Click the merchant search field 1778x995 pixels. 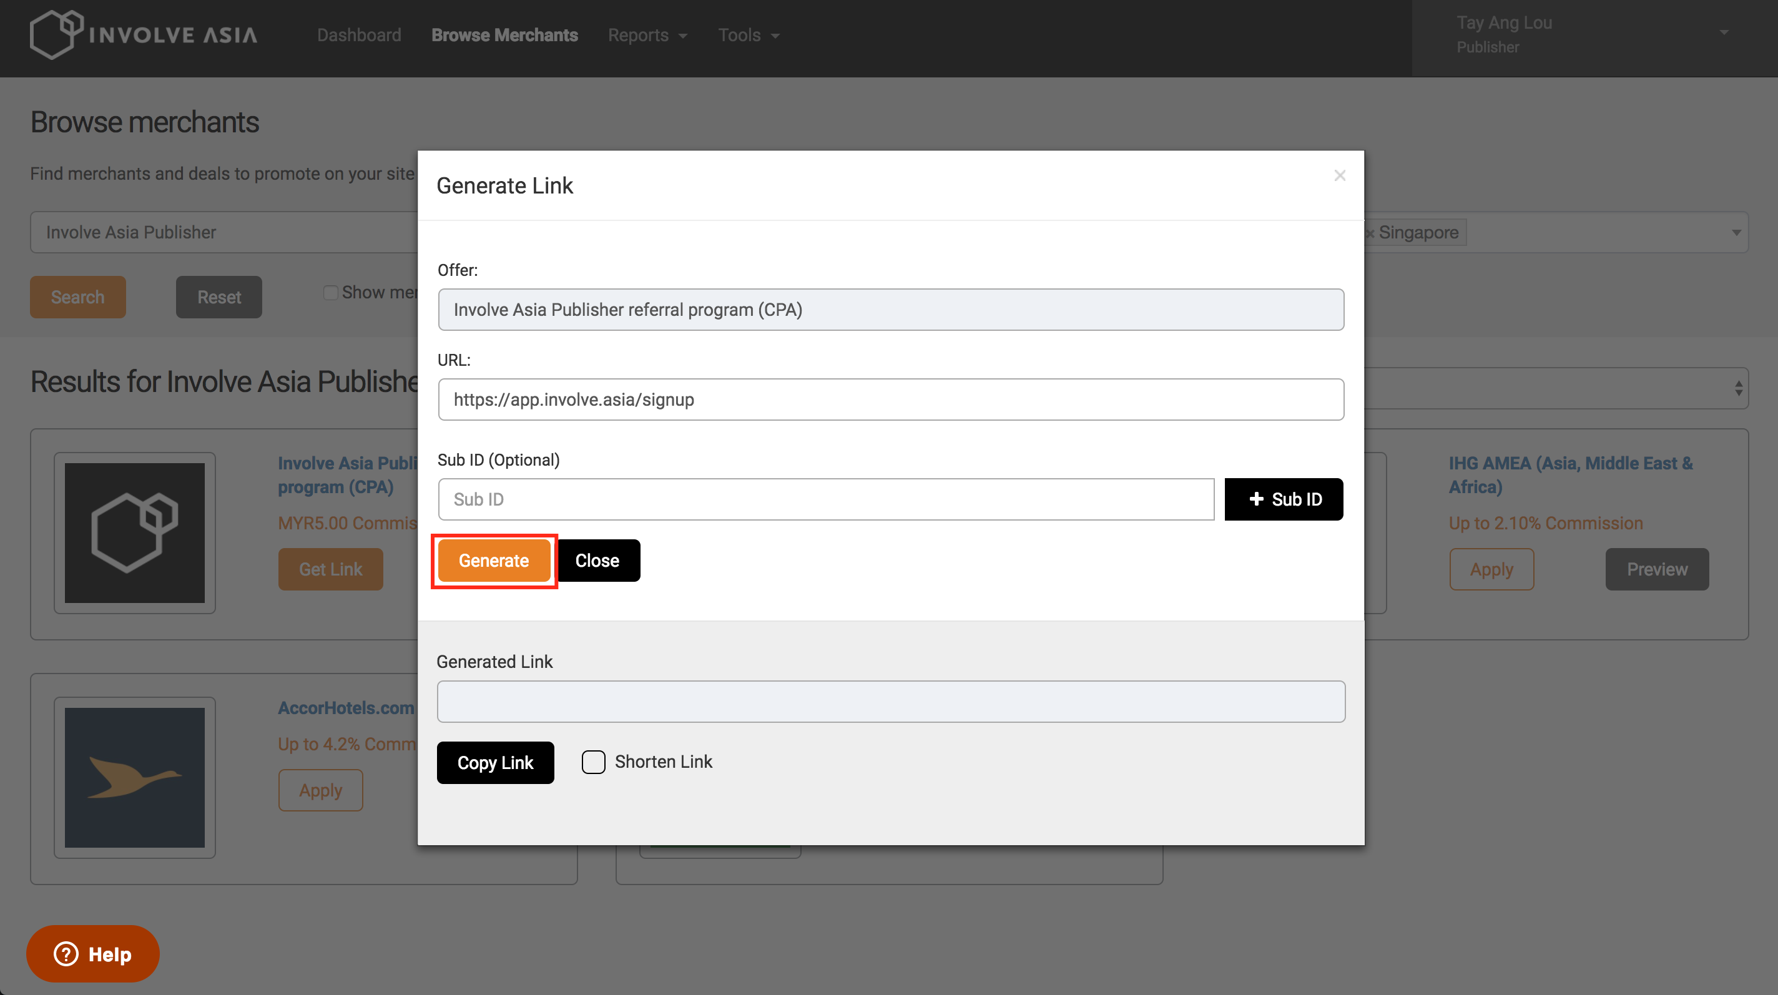tap(224, 233)
